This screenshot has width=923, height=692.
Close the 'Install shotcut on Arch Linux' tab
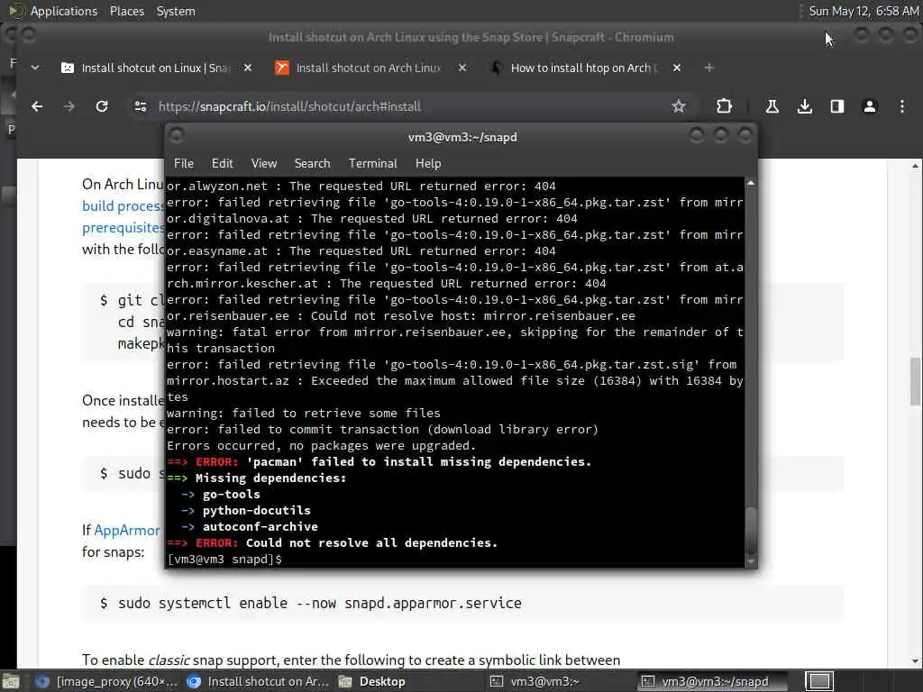click(462, 68)
